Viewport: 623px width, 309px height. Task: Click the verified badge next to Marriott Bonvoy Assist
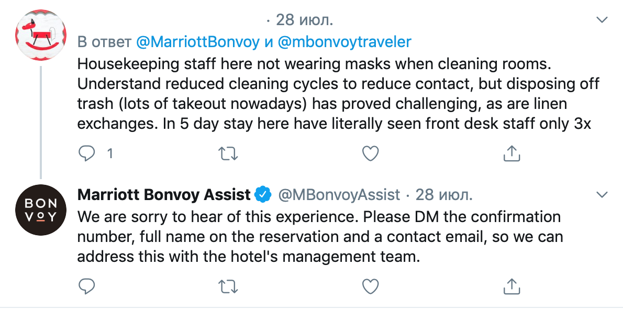[262, 195]
